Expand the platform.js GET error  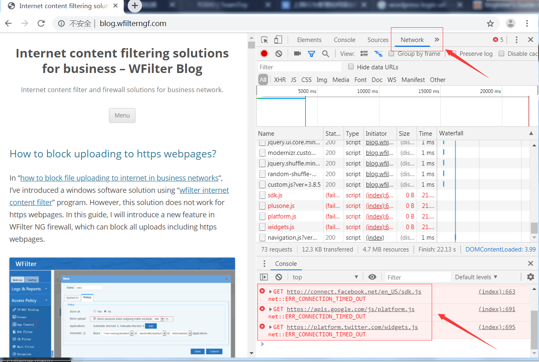(271, 309)
